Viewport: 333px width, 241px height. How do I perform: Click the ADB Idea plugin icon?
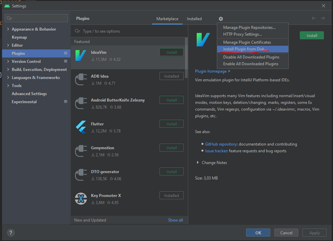[81, 80]
